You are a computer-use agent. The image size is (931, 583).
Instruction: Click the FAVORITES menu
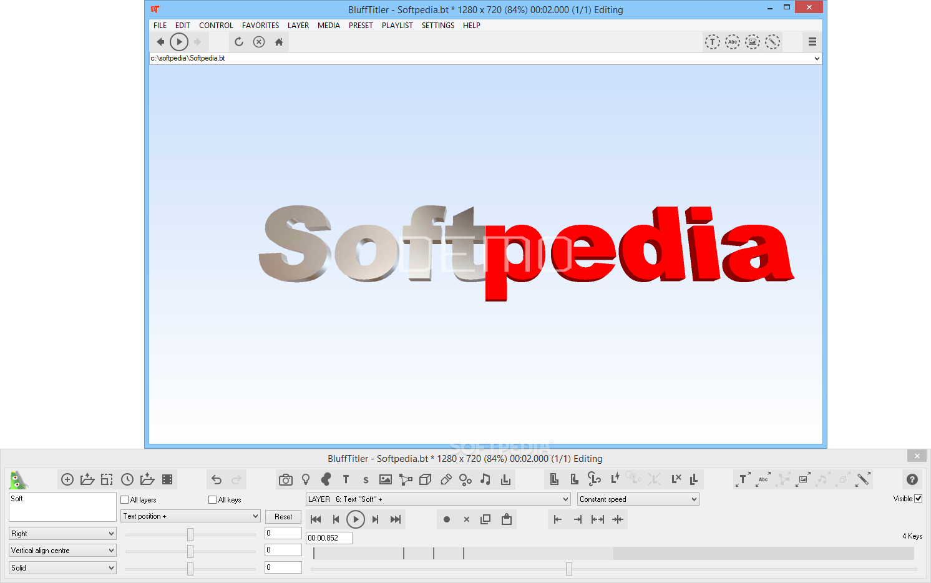[261, 26]
